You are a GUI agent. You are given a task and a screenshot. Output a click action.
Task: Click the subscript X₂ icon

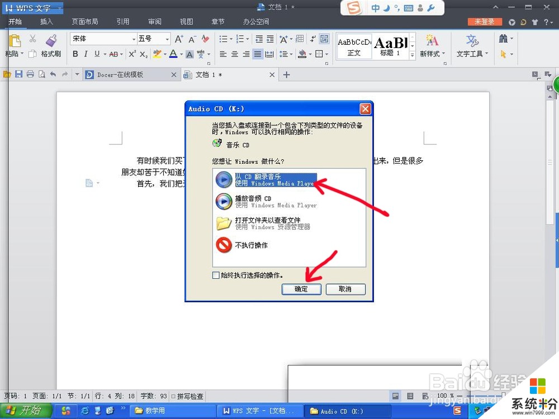click(x=143, y=54)
